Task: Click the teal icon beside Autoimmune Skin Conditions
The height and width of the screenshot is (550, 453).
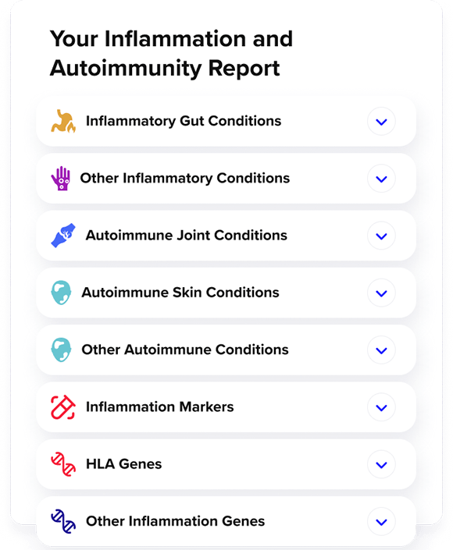Action: (61, 293)
